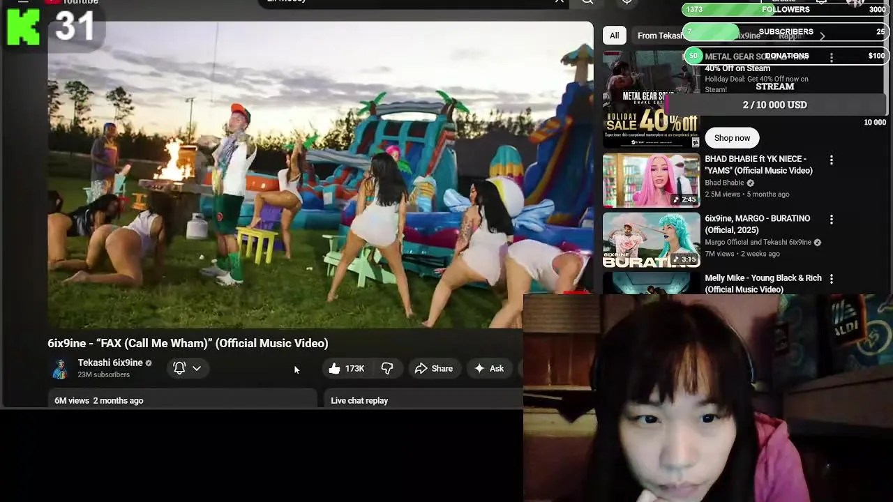
Task: Click the thumbs-down dislike icon
Action: click(387, 368)
